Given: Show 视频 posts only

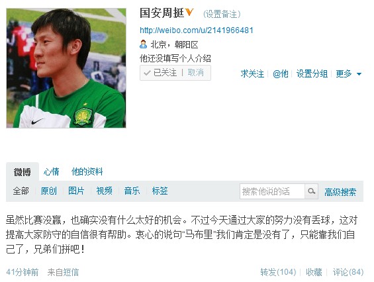Looking at the screenshot, I should click(x=104, y=191).
